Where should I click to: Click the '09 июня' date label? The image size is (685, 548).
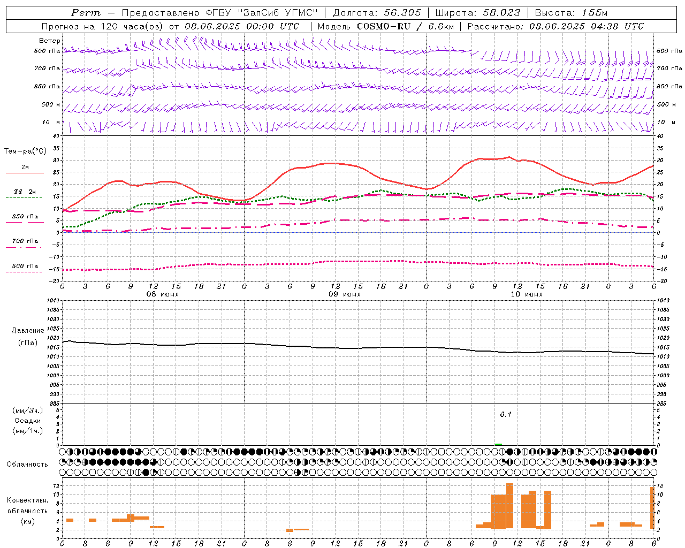coord(345,294)
